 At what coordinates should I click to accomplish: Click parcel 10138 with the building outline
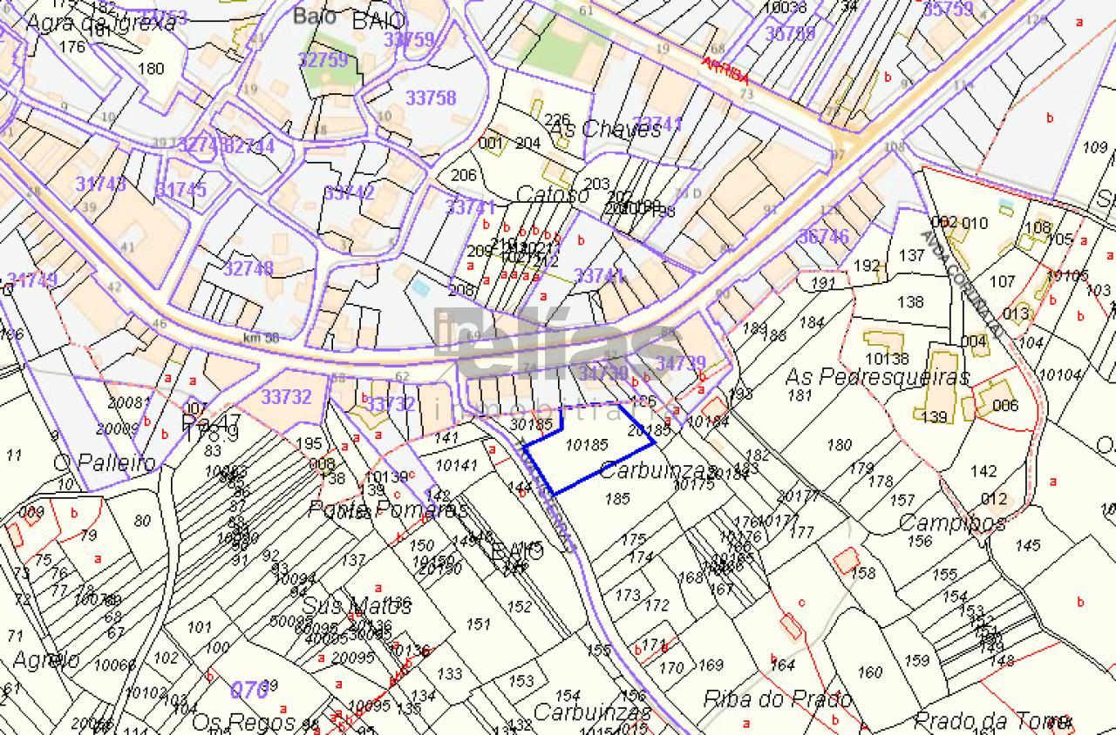point(887,358)
